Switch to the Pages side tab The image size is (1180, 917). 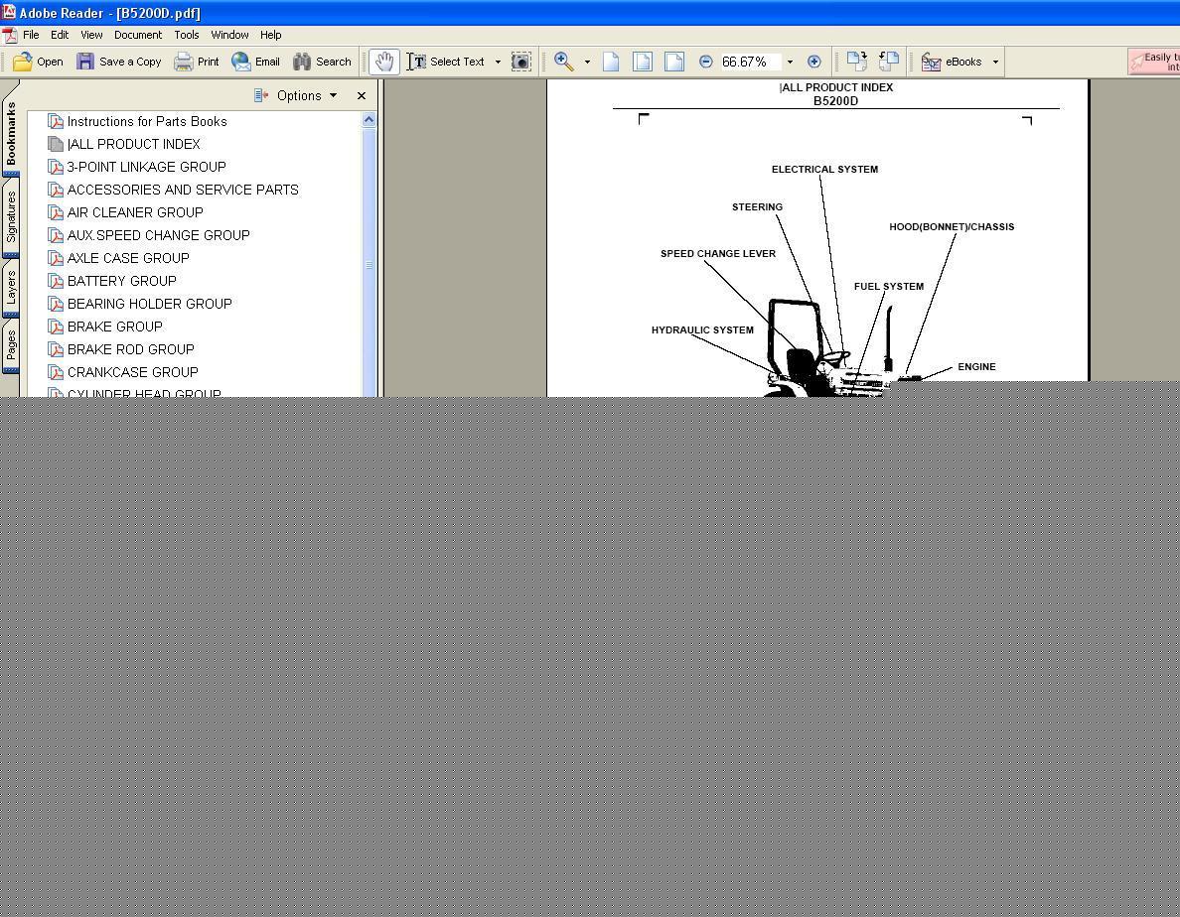point(11,345)
